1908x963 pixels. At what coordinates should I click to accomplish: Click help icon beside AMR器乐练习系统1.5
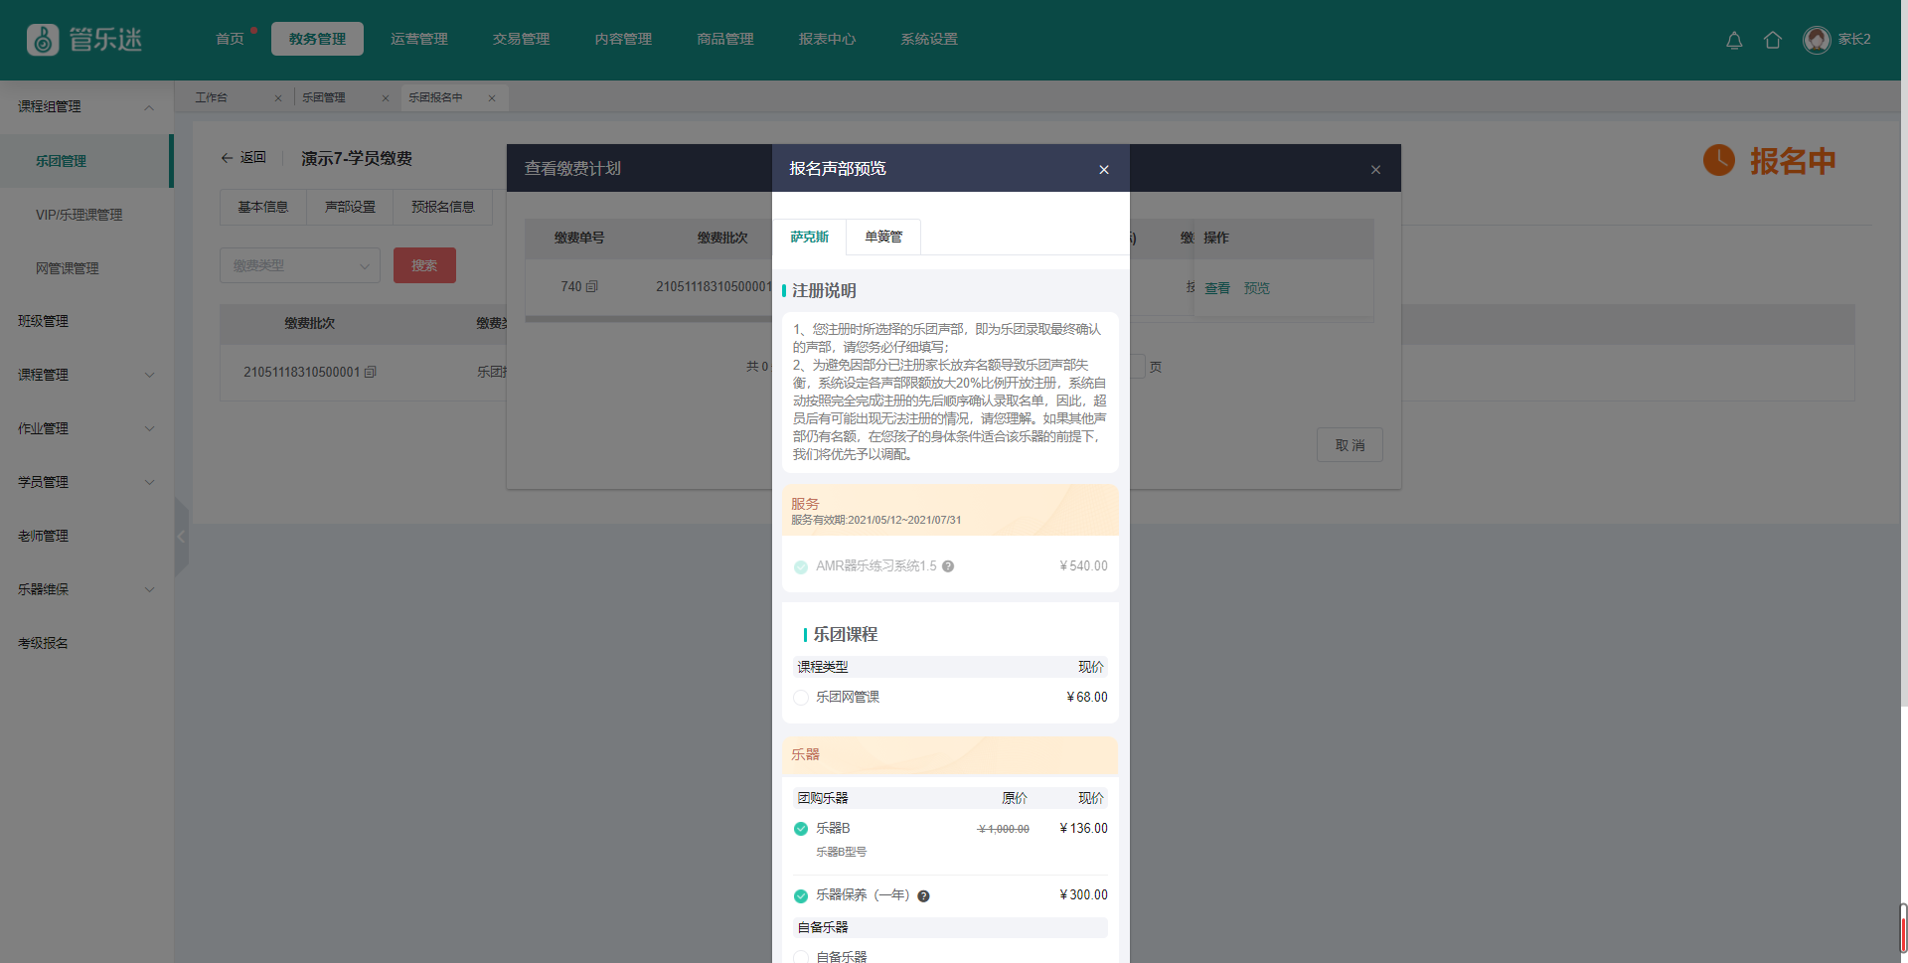948,566
